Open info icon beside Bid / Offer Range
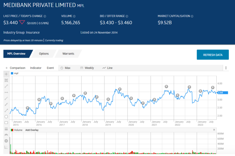235x156 pixels. [127, 16]
